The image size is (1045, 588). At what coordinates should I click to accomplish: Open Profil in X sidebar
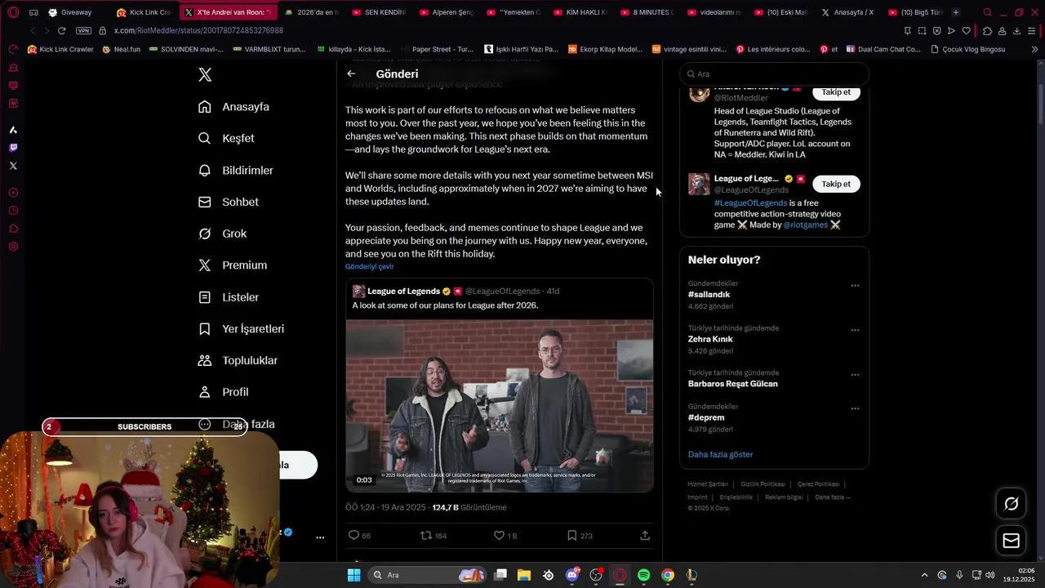coord(224,392)
